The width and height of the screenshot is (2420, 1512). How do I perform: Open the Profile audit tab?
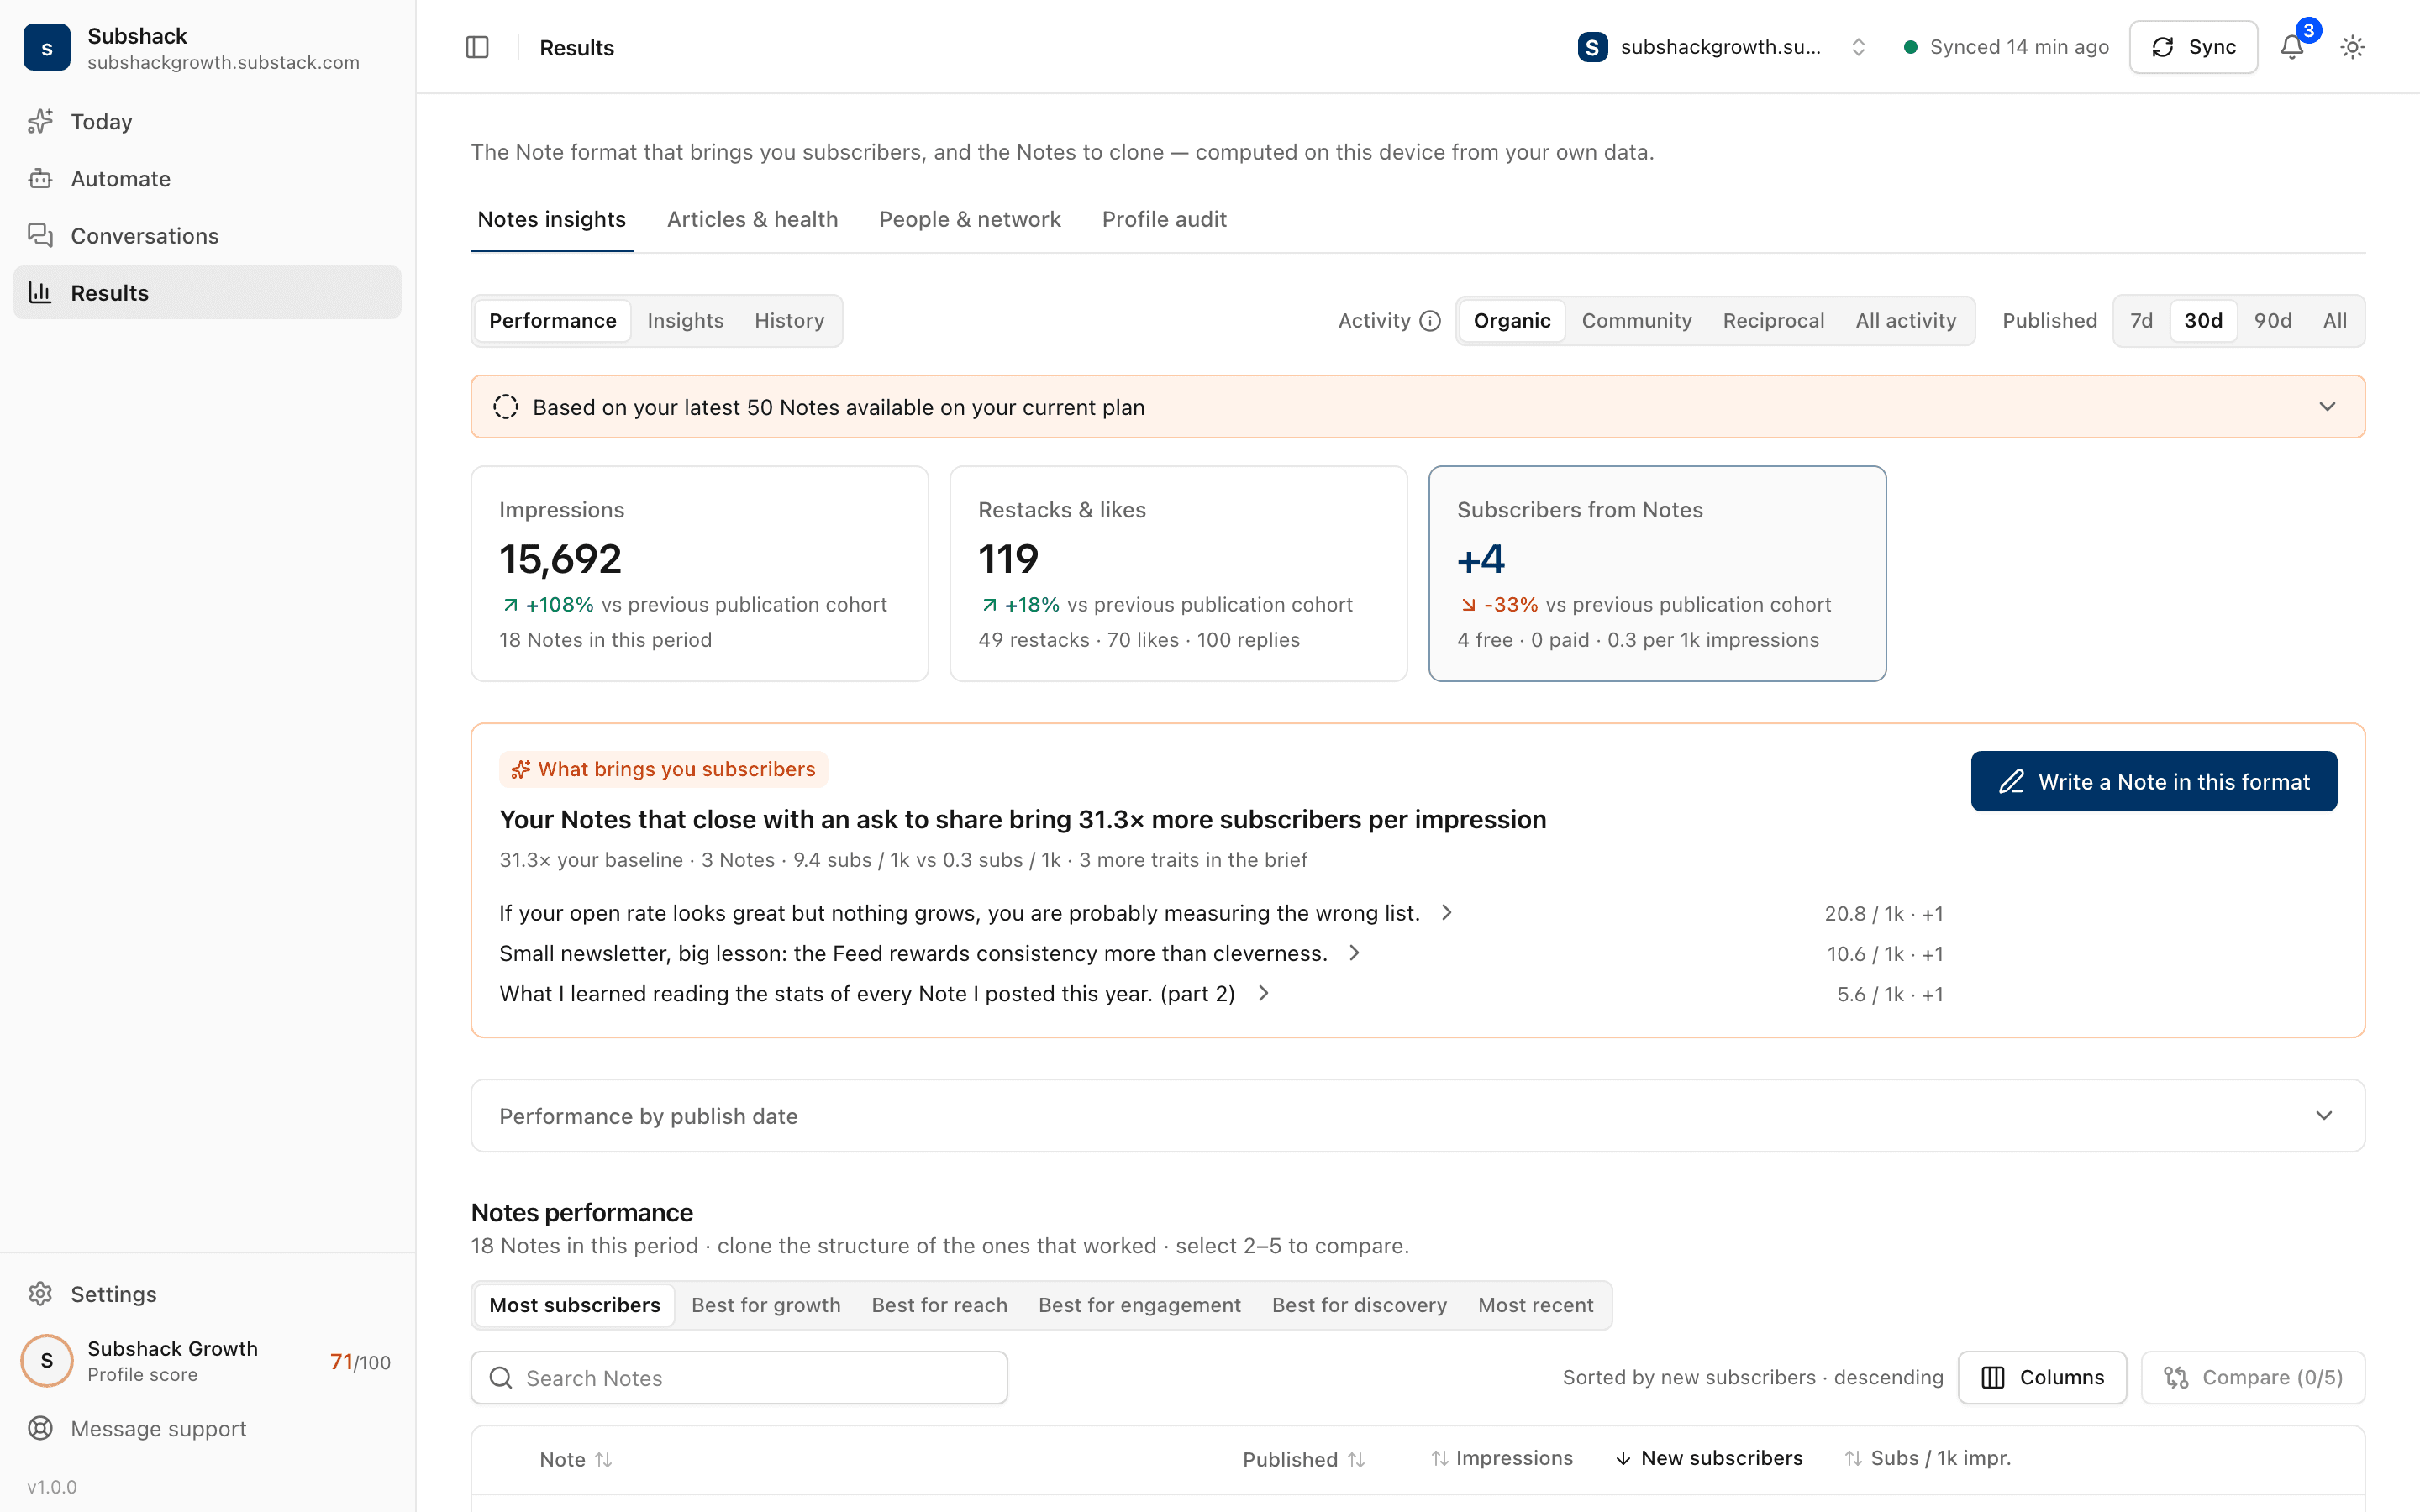1164,219
